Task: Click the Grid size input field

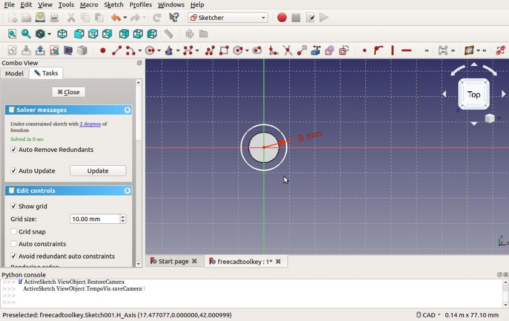Action: pos(95,219)
